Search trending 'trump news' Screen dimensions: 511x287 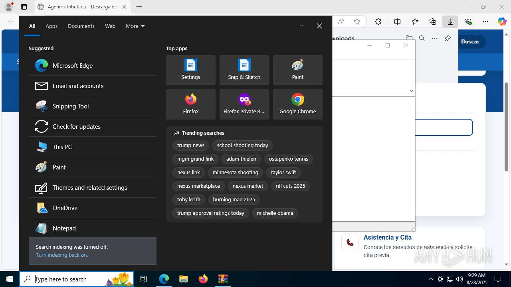coord(191,145)
